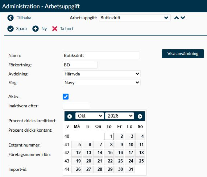Select October 13 in the calendar

tap(87, 153)
